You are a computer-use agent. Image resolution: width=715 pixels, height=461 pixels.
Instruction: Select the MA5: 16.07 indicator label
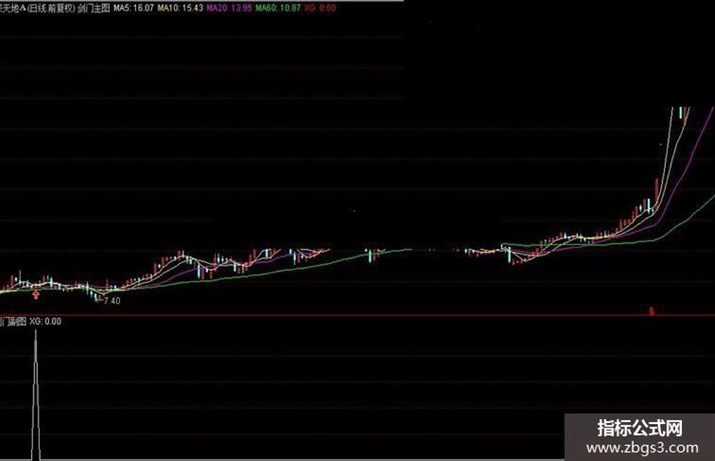(134, 8)
